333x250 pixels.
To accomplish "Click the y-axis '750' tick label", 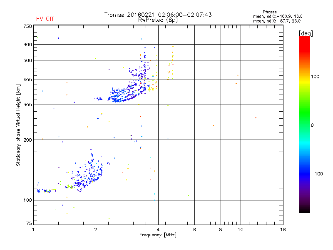I will 27,26.
